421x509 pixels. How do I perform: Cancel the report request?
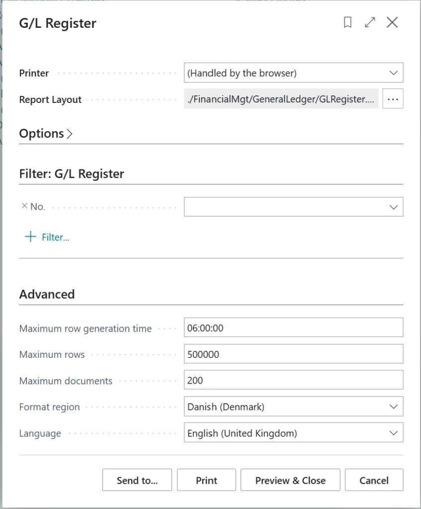pos(374,480)
